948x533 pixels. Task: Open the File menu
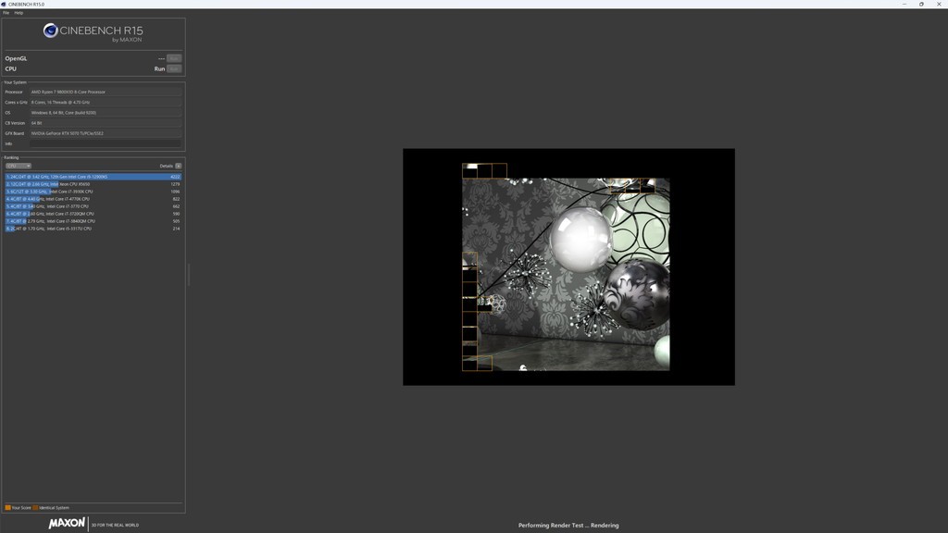coord(6,13)
